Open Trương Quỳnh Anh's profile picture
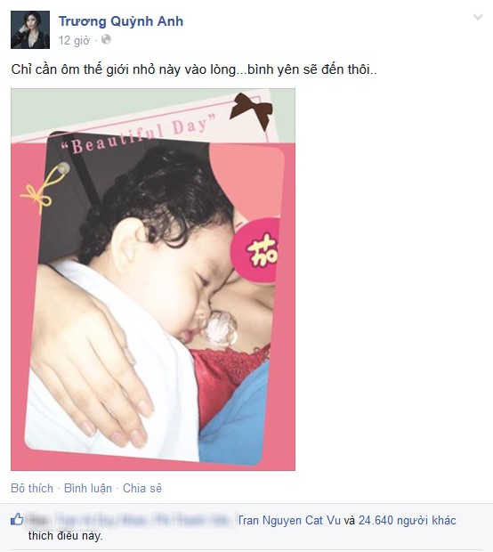 pyautogui.click(x=30, y=29)
